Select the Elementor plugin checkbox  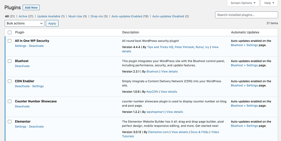click(x=10, y=121)
